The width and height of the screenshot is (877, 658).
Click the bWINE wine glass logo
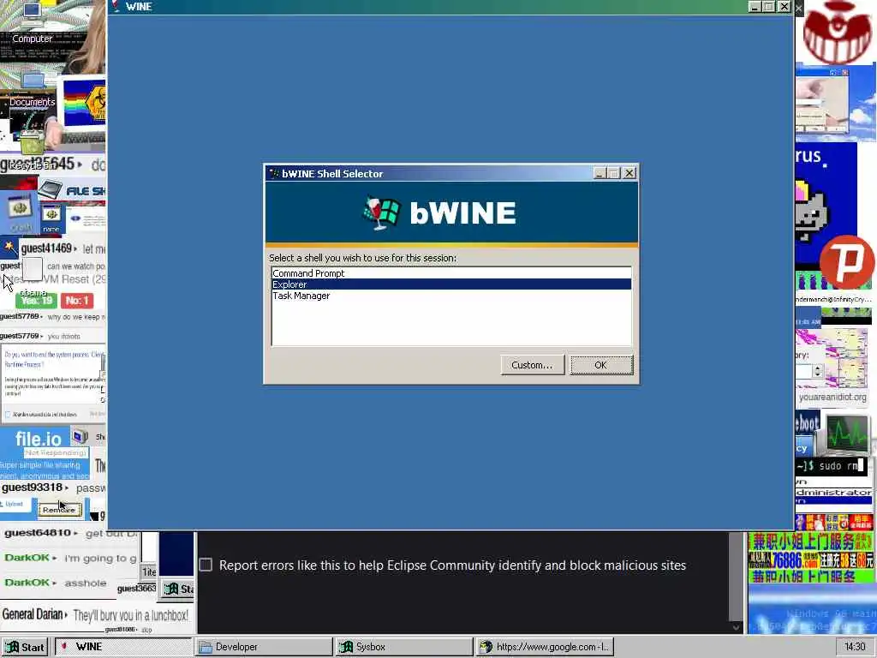[x=382, y=213]
